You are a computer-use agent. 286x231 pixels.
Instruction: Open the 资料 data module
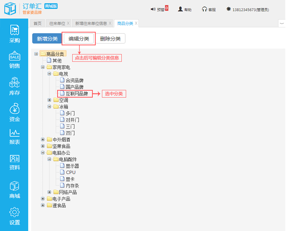point(14,162)
